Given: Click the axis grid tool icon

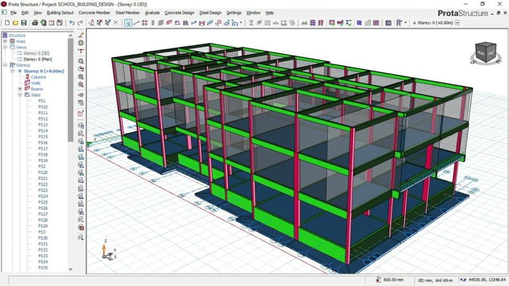Looking at the screenshot, I should [x=144, y=23].
